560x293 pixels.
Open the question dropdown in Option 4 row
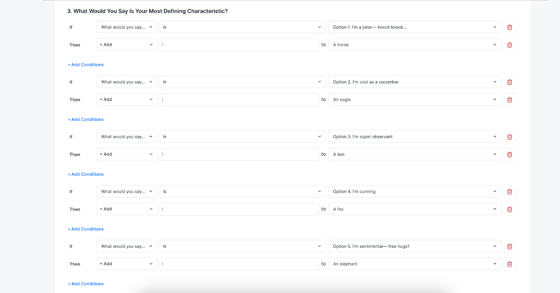pyautogui.click(x=127, y=191)
